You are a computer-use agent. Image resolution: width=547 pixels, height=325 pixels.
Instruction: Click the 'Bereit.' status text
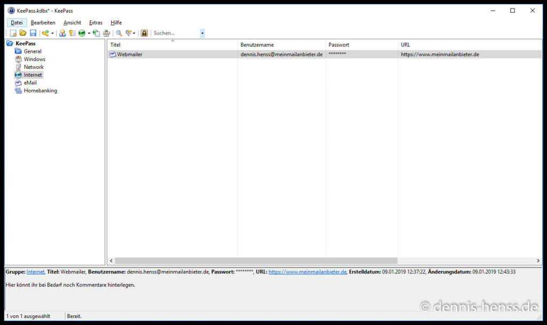click(x=74, y=316)
